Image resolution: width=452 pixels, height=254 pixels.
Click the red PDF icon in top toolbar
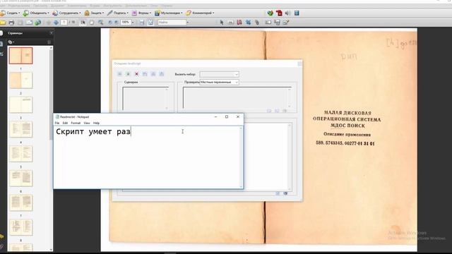(x=279, y=13)
